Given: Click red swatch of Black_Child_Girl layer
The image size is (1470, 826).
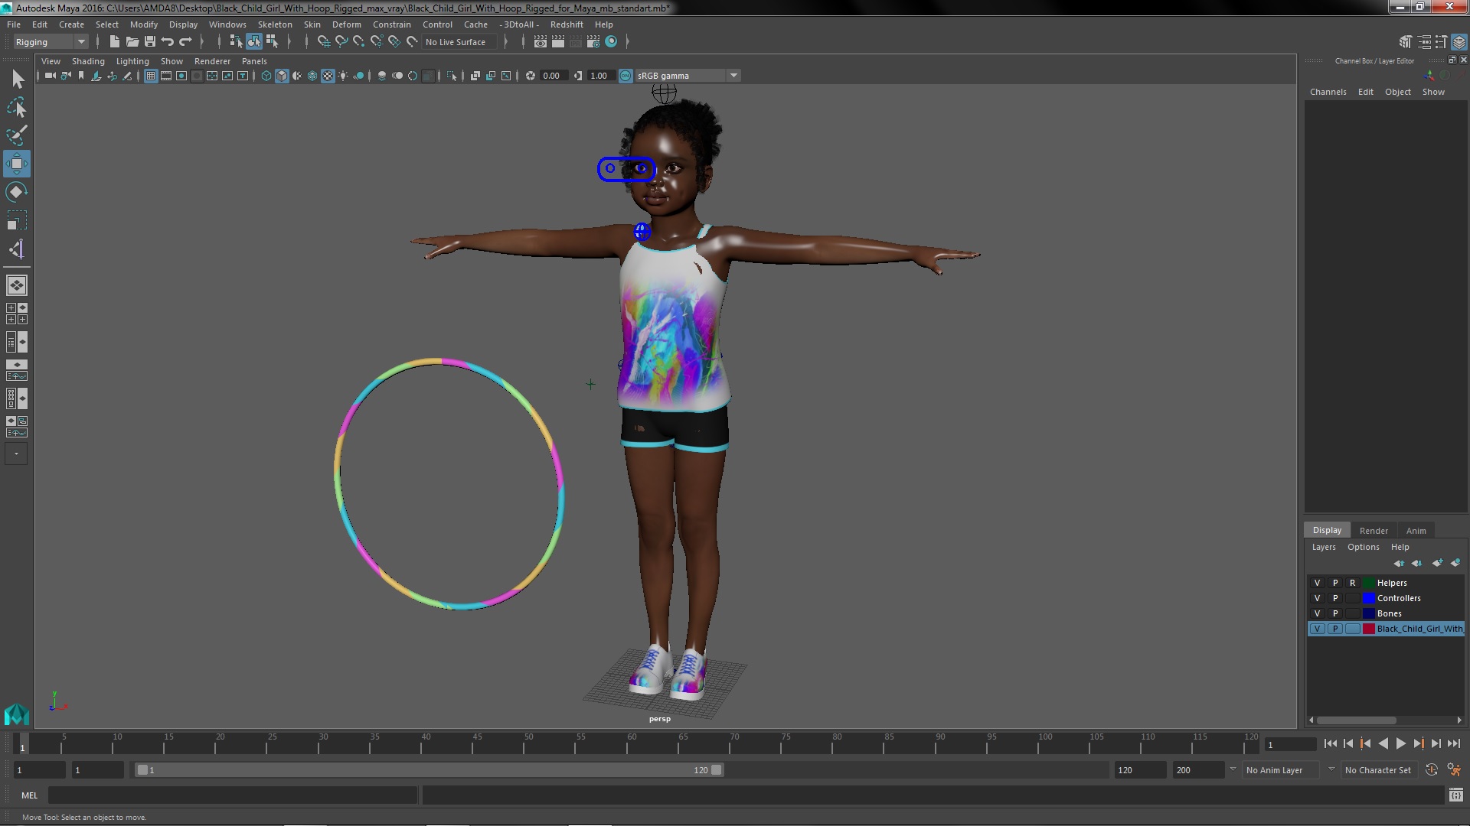Looking at the screenshot, I should point(1369,629).
